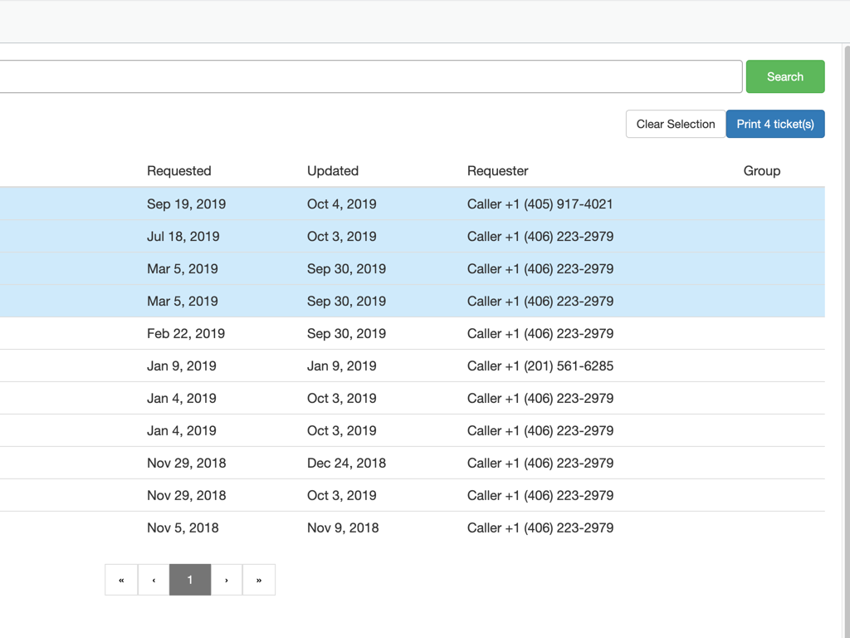Click the Group column header
Screen dimensions: 850x638
pos(761,171)
